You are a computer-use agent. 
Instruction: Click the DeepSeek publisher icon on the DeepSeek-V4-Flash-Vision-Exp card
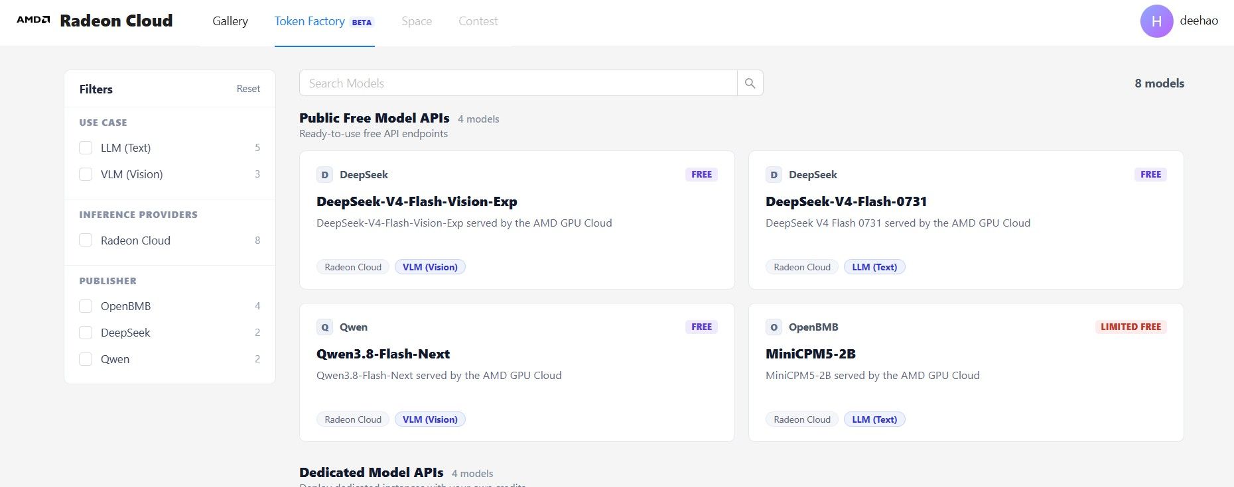(324, 175)
